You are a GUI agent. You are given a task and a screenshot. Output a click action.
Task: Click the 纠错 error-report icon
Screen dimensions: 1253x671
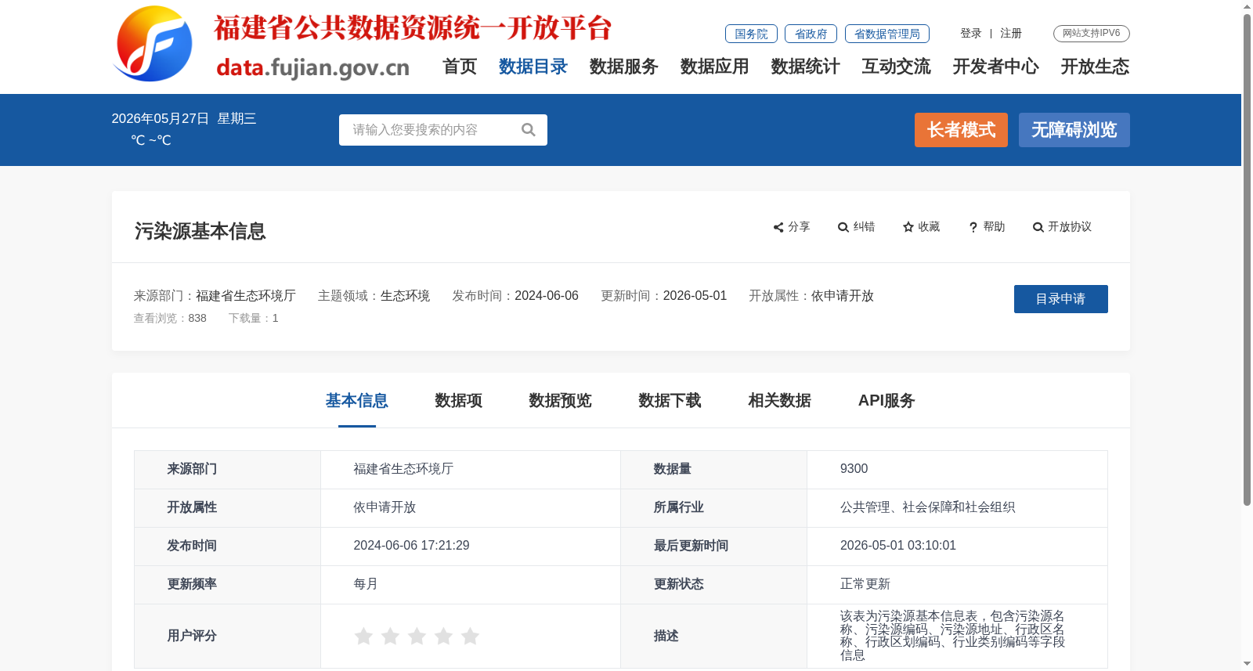tap(843, 227)
